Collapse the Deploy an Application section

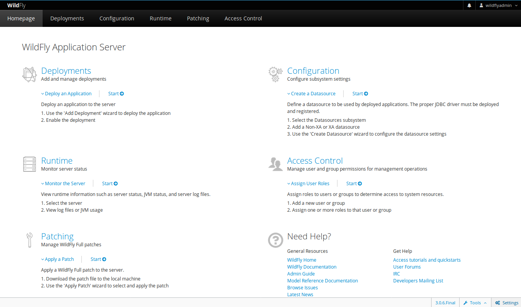click(66, 93)
